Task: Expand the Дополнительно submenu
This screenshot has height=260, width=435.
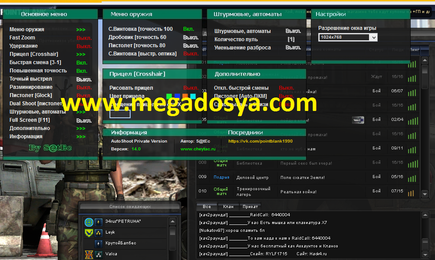Action: 81,128
